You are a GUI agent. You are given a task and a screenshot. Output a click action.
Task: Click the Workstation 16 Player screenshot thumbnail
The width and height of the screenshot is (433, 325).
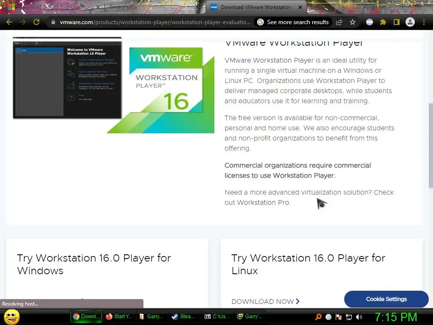point(67,78)
